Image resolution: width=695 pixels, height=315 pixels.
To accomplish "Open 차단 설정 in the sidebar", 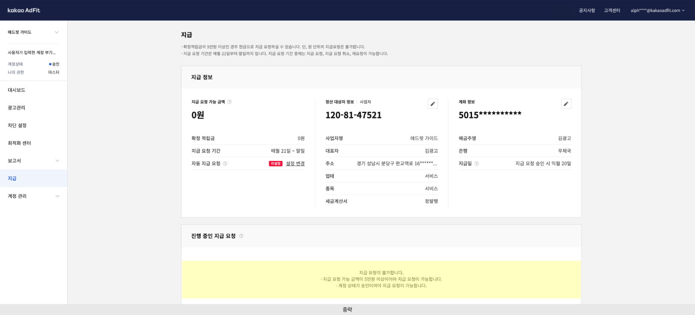I will point(17,125).
